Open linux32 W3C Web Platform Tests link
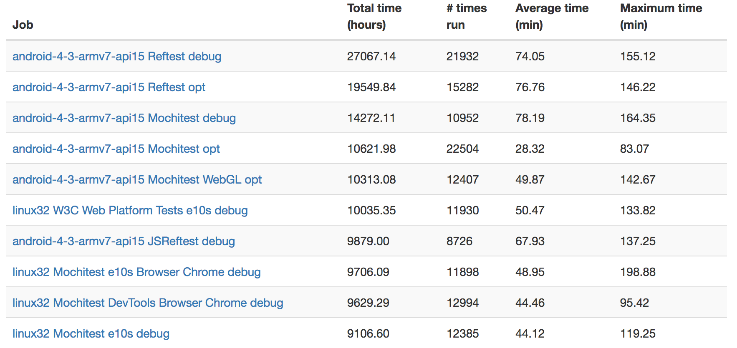Screen dimensions: 737x348 click(x=130, y=210)
